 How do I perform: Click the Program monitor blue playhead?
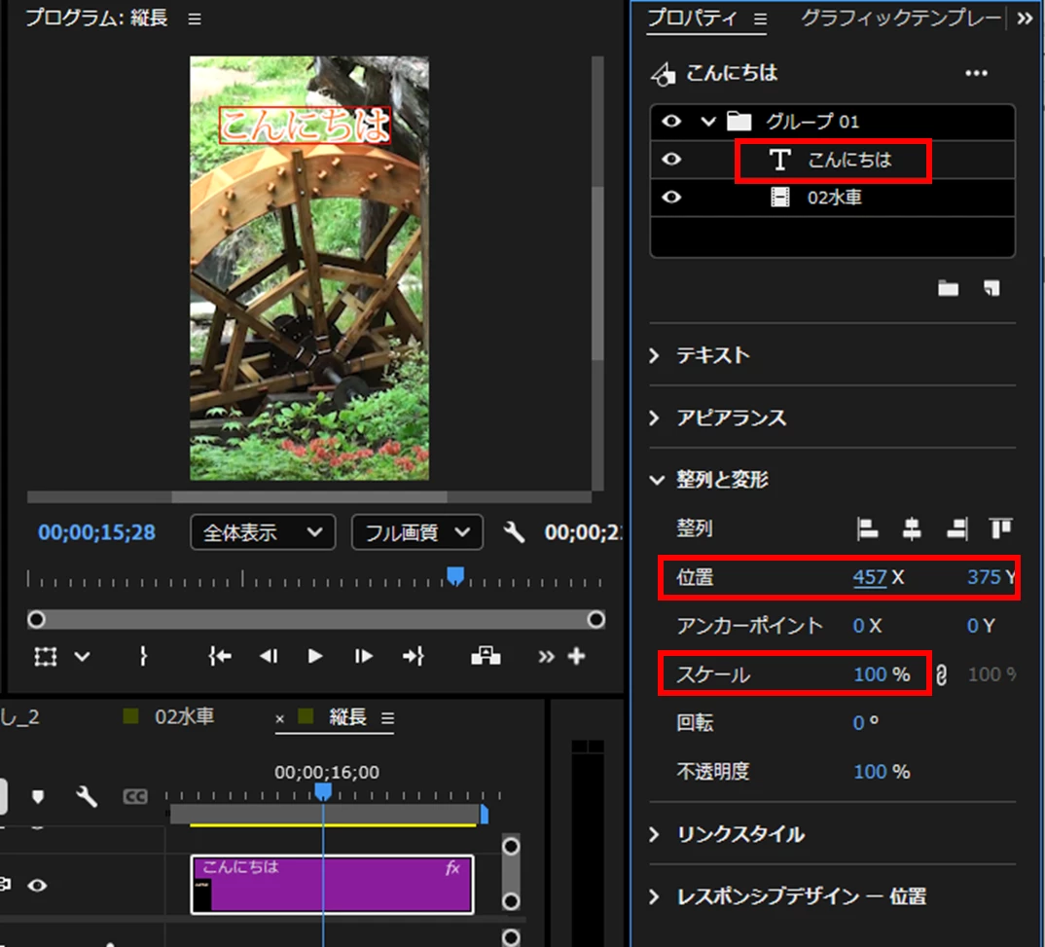455,576
